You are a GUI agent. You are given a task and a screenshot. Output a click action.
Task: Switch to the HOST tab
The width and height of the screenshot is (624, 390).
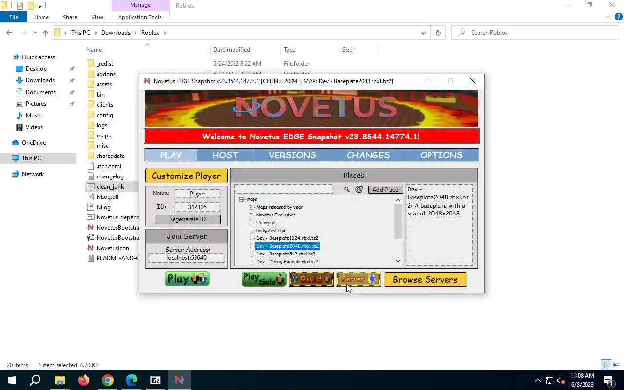point(225,155)
